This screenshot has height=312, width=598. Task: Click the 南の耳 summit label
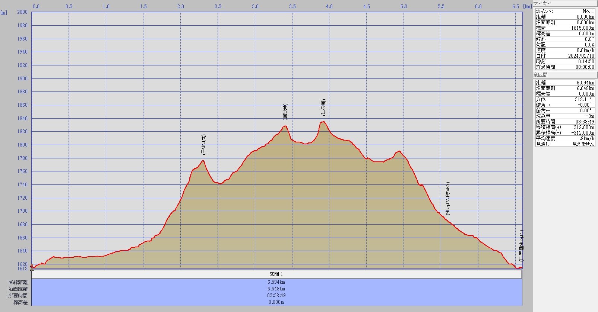click(323, 107)
